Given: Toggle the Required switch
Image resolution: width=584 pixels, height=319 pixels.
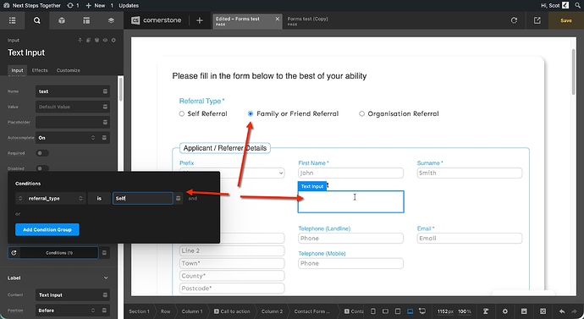Looking at the screenshot, I should (42, 153).
